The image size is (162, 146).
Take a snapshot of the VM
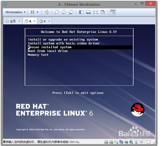click(57, 12)
